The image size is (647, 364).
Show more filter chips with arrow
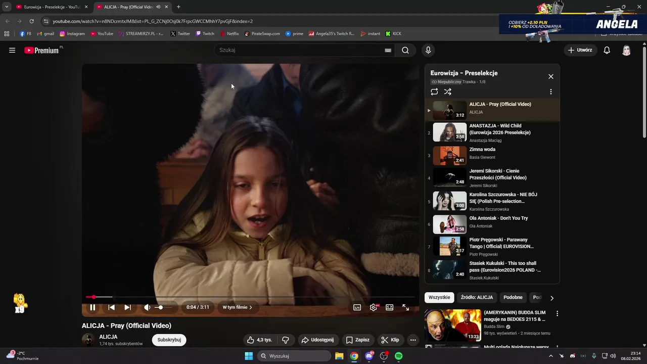[x=551, y=298]
